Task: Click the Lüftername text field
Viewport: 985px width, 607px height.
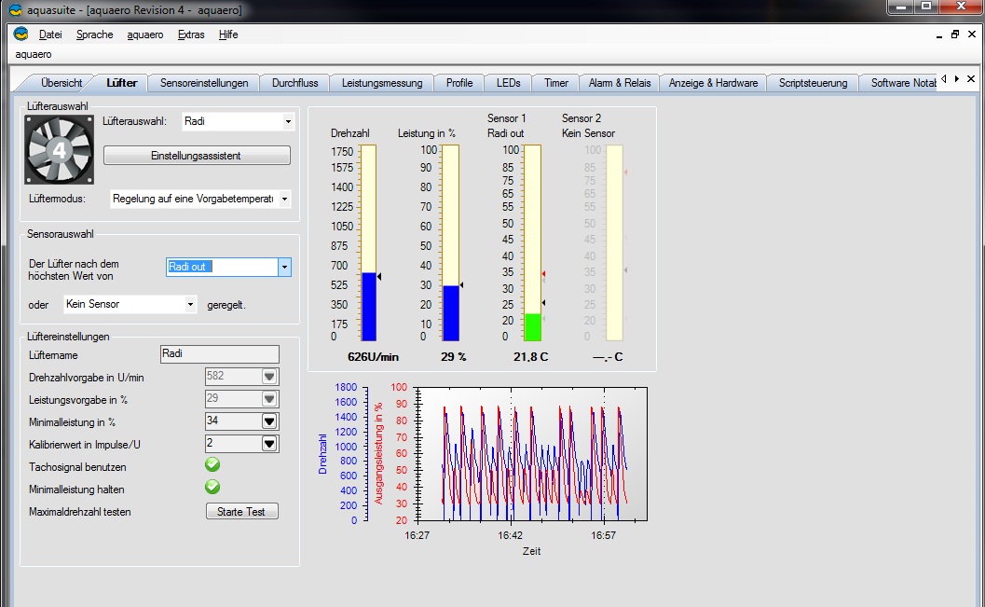Action: tap(219, 353)
